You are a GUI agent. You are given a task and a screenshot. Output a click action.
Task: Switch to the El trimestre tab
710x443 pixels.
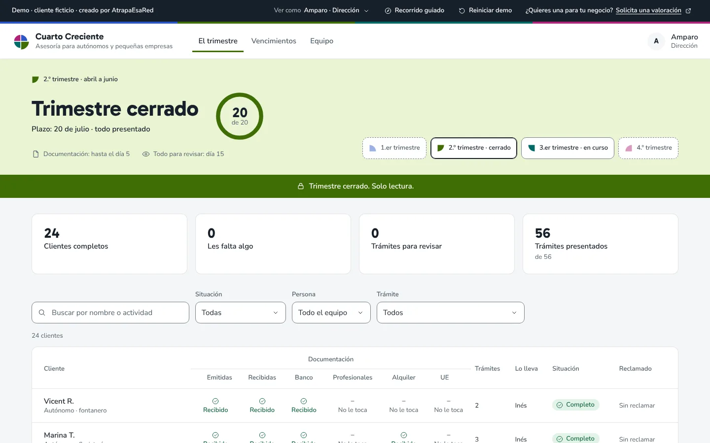click(218, 41)
